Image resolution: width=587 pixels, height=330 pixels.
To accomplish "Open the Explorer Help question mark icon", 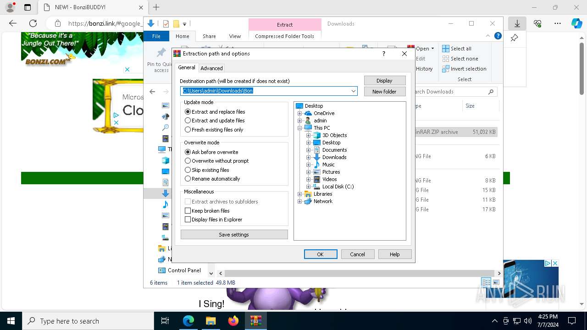I will point(498,36).
